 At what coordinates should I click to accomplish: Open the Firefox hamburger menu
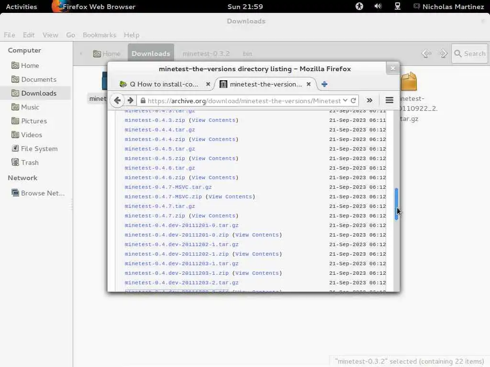pos(389,100)
